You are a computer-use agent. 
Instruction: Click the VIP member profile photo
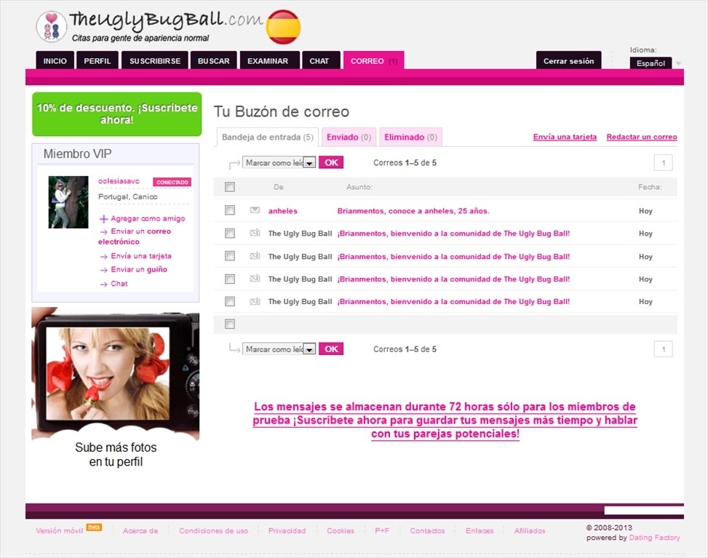[68, 202]
